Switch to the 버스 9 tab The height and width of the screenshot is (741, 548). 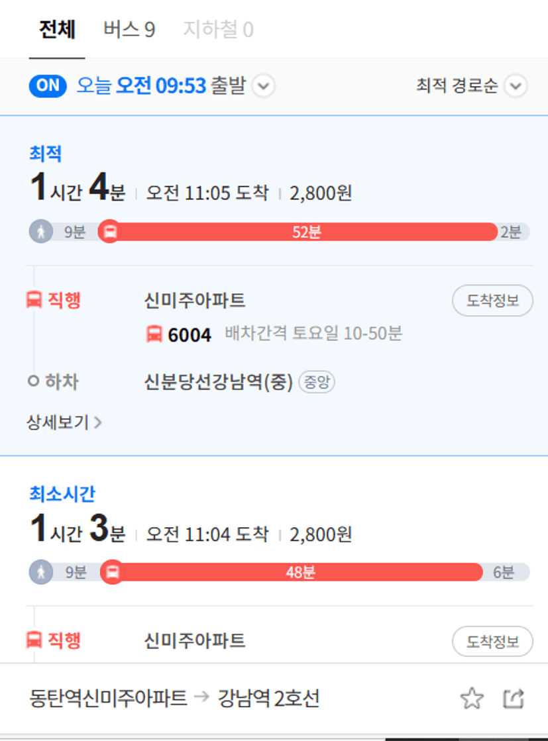coord(129,29)
